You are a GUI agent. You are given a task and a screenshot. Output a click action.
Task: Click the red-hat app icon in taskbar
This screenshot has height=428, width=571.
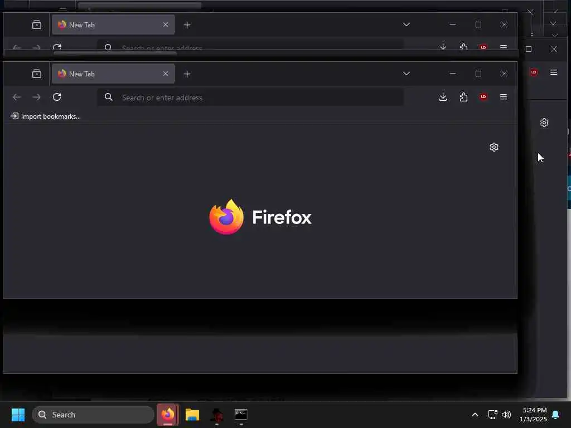[x=217, y=415]
